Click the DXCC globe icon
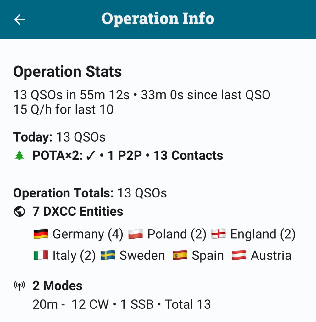The image size is (316, 322). pyautogui.click(x=19, y=212)
